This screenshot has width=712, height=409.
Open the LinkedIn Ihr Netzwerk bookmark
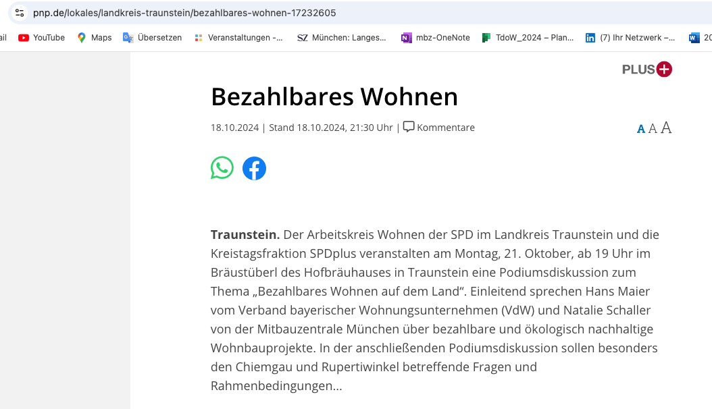(630, 38)
